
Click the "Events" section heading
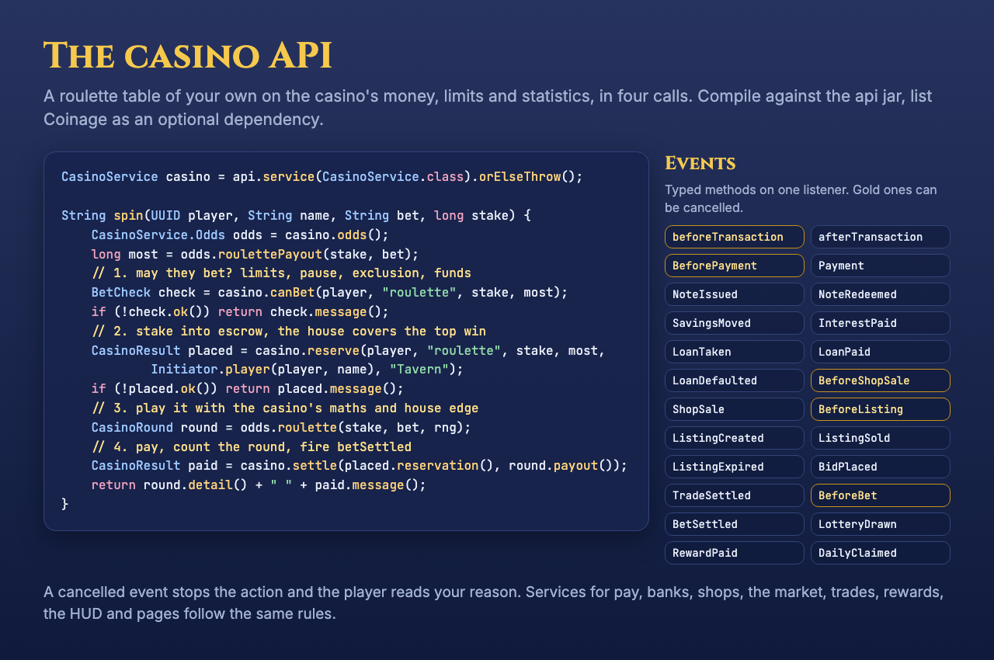tap(700, 163)
